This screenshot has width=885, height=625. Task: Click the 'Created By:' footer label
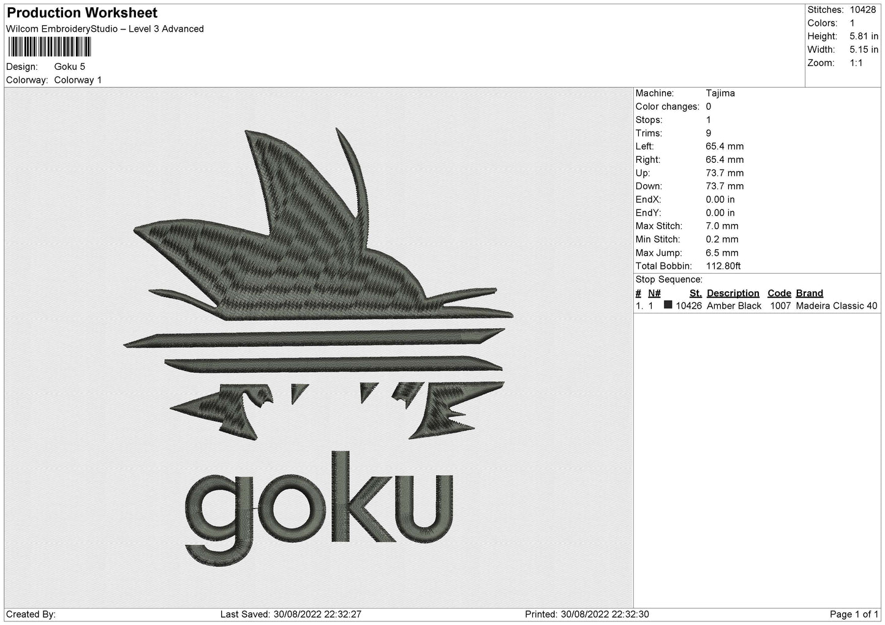point(31,614)
